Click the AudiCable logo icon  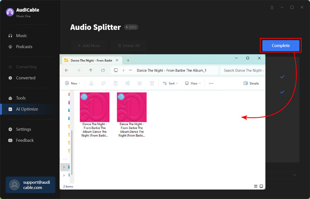click(x=10, y=12)
